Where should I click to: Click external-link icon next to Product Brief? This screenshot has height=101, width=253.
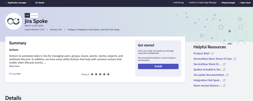click(x=213, y=53)
